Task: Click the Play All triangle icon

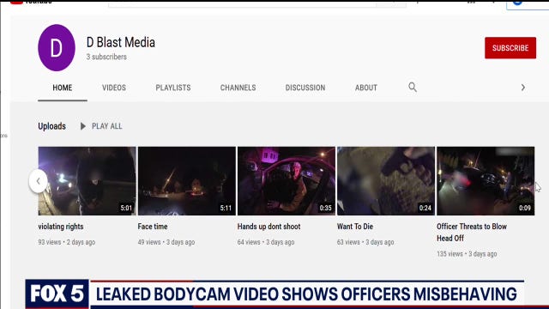Action: (83, 126)
